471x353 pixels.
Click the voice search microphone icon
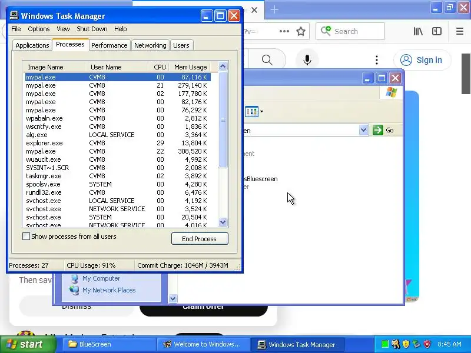307,60
